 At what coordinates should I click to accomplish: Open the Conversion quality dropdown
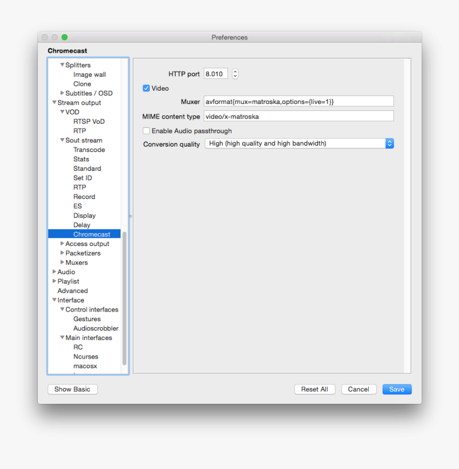[x=299, y=144]
